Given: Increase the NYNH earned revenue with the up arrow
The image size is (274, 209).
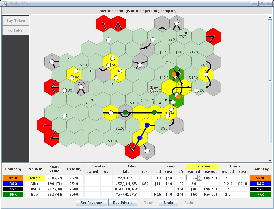Looking at the screenshot, I should coord(200,177).
